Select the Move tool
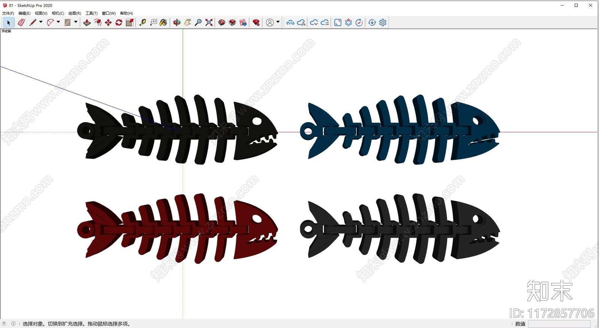This screenshot has height=328, width=599. pos(108,22)
